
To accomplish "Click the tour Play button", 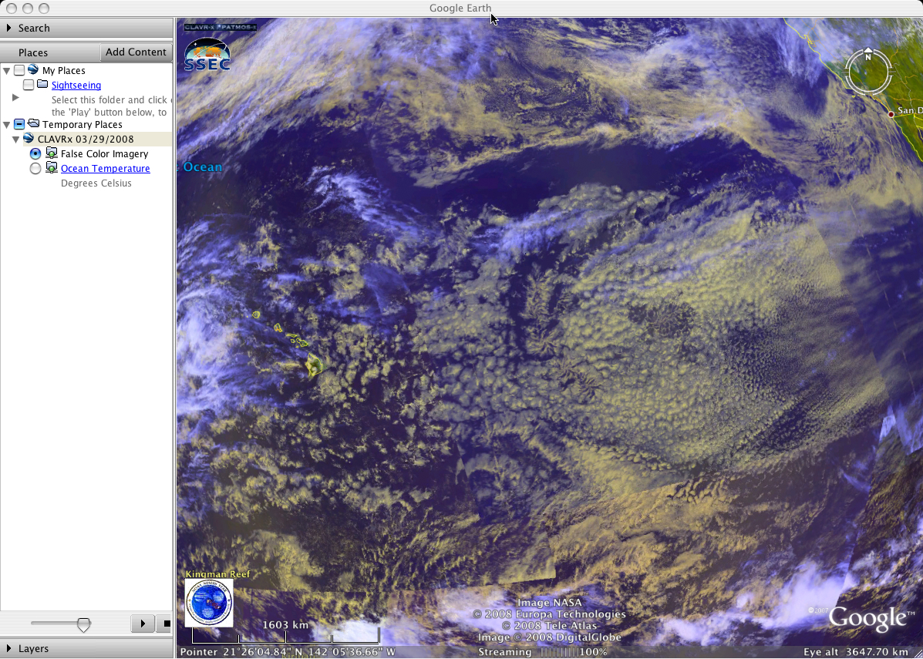I will [x=143, y=623].
